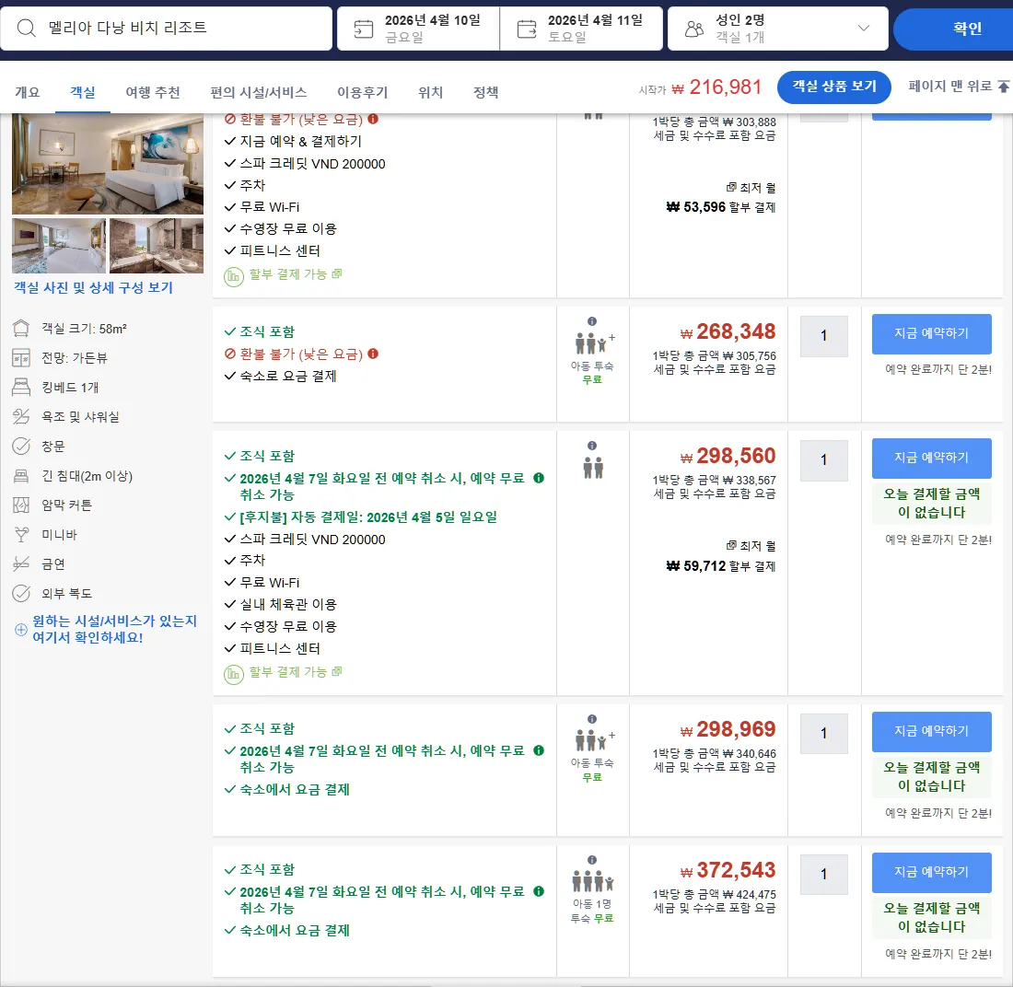Image resolution: width=1013 pixels, height=987 pixels.
Task: Click occupancy info icon on 298,969 row
Action: coord(592,720)
